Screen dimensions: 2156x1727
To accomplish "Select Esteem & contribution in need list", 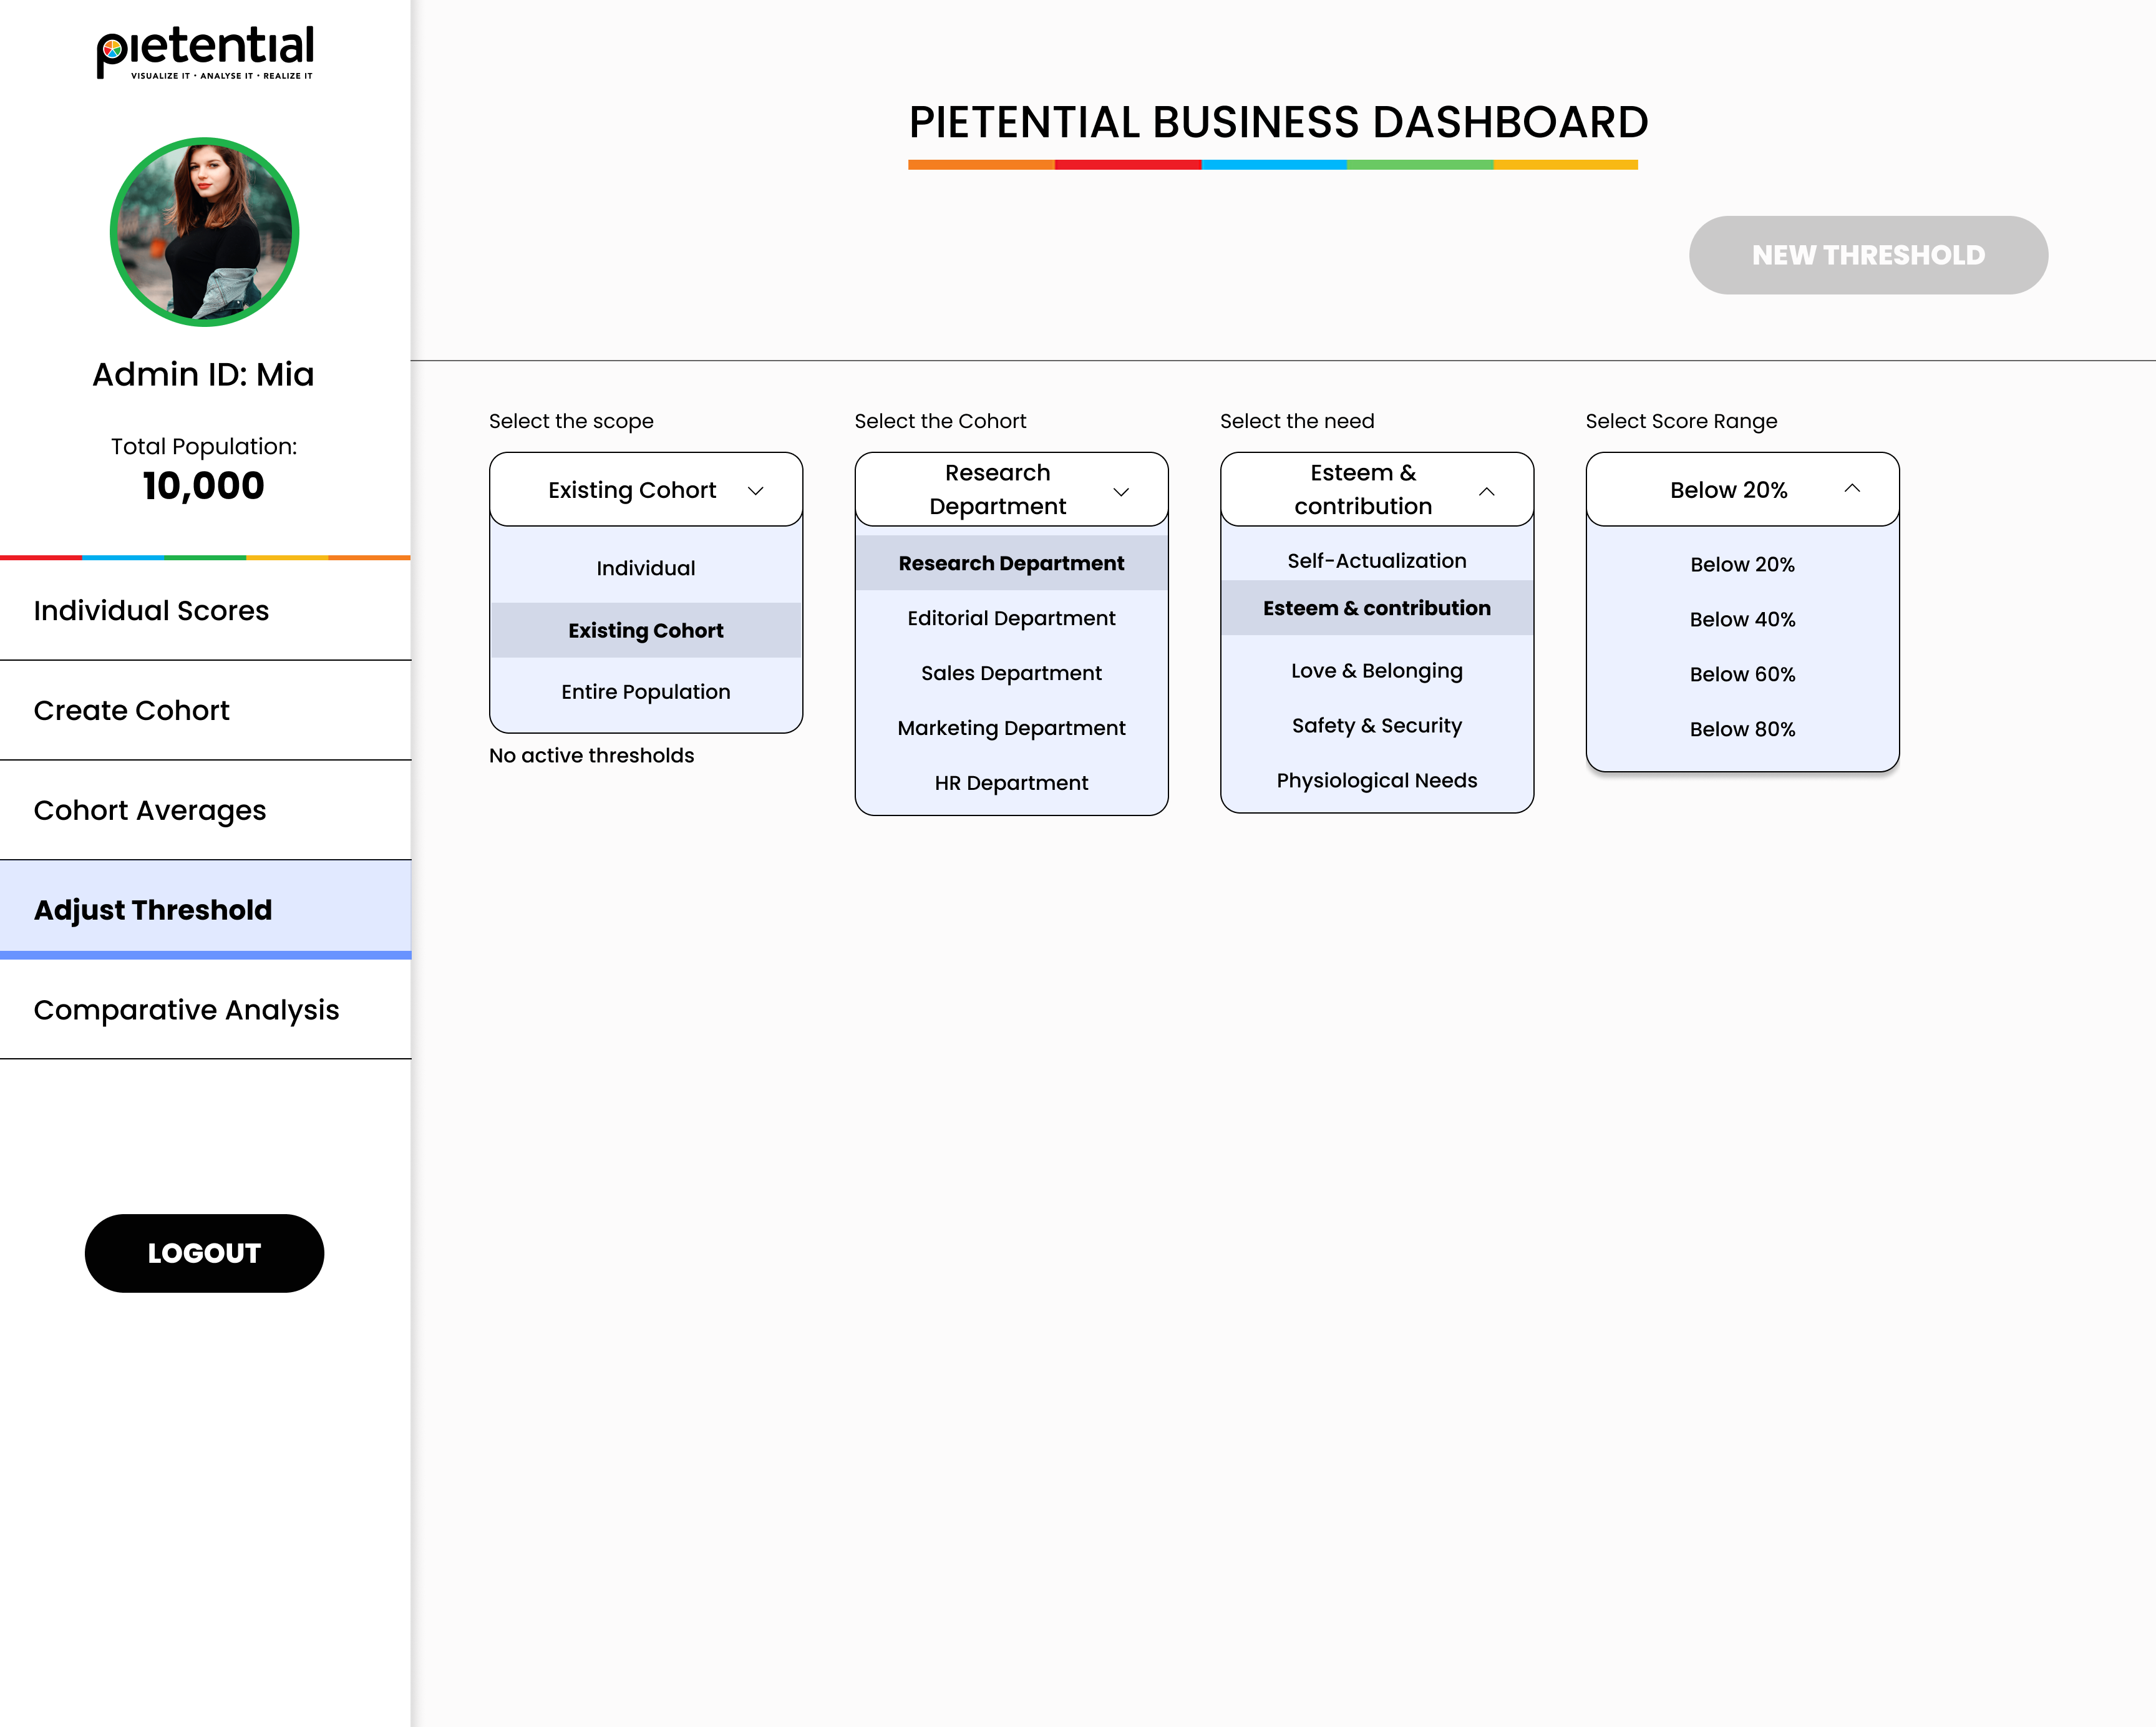I will tap(1377, 608).
